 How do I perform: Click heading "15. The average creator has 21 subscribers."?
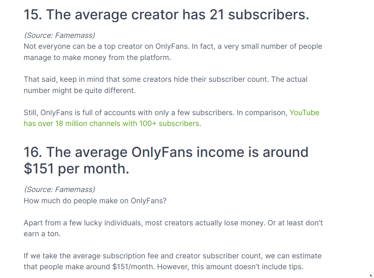tap(166, 14)
